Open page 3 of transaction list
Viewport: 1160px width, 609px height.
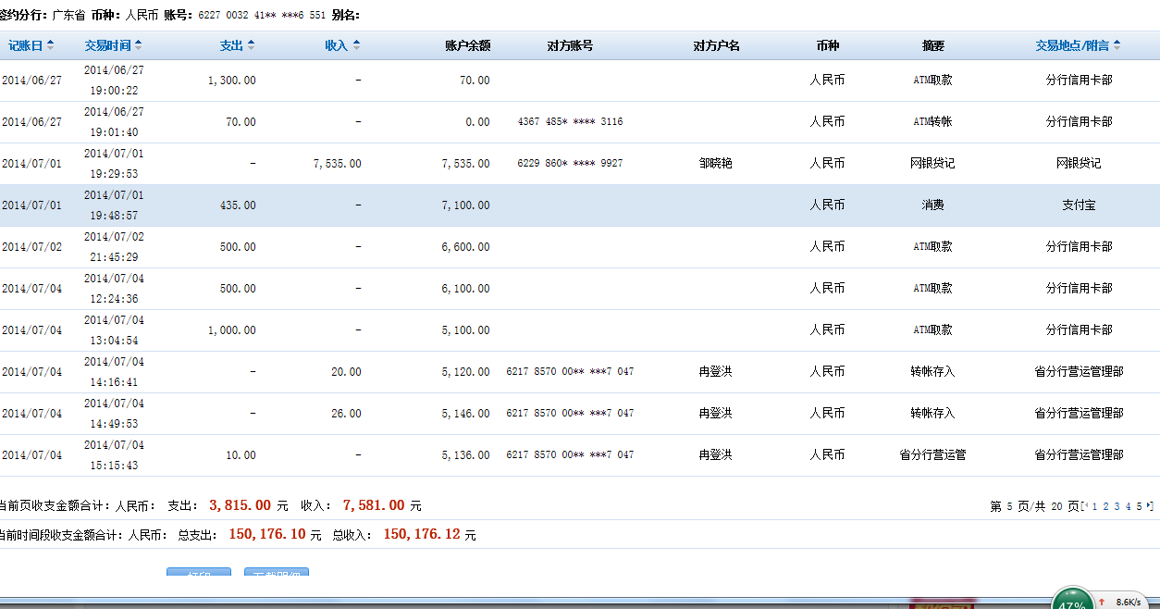[x=1117, y=506]
